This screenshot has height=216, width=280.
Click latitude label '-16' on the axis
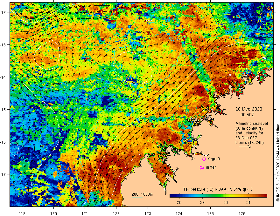tap(3, 142)
